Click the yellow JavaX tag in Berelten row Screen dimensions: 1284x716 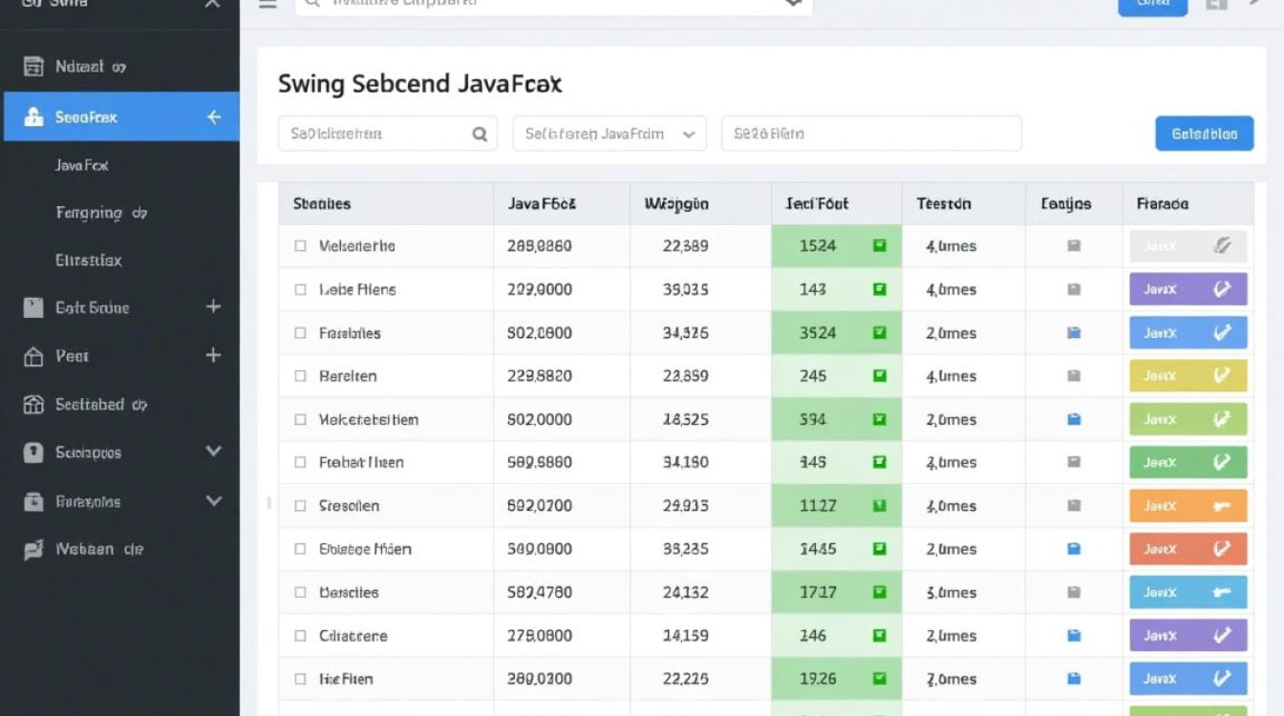[x=1188, y=376]
